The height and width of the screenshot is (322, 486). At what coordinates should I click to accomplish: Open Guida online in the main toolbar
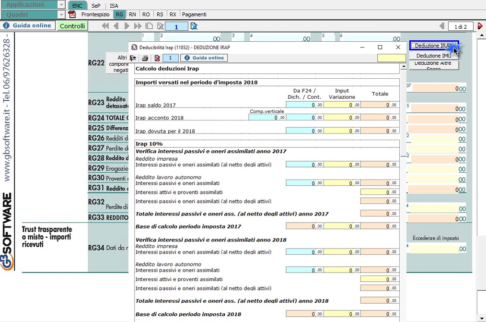click(x=28, y=25)
